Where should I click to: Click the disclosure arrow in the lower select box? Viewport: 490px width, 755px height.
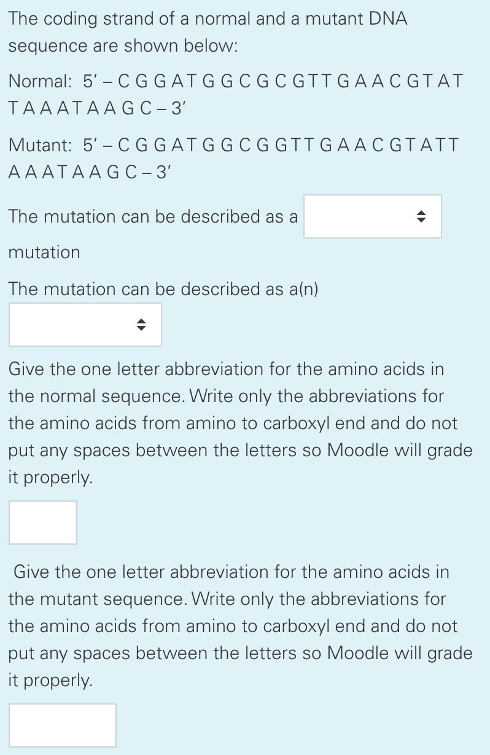coord(141,325)
